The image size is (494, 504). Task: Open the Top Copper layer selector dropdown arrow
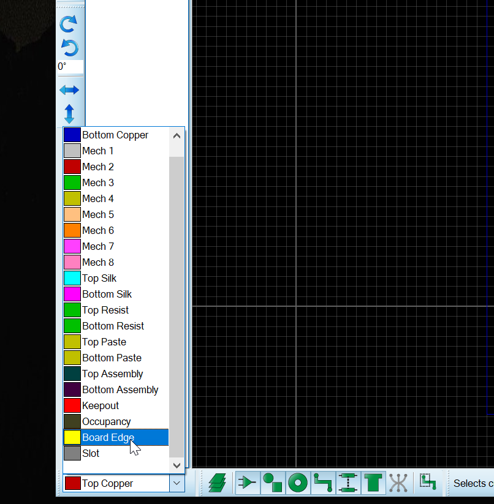[177, 483]
